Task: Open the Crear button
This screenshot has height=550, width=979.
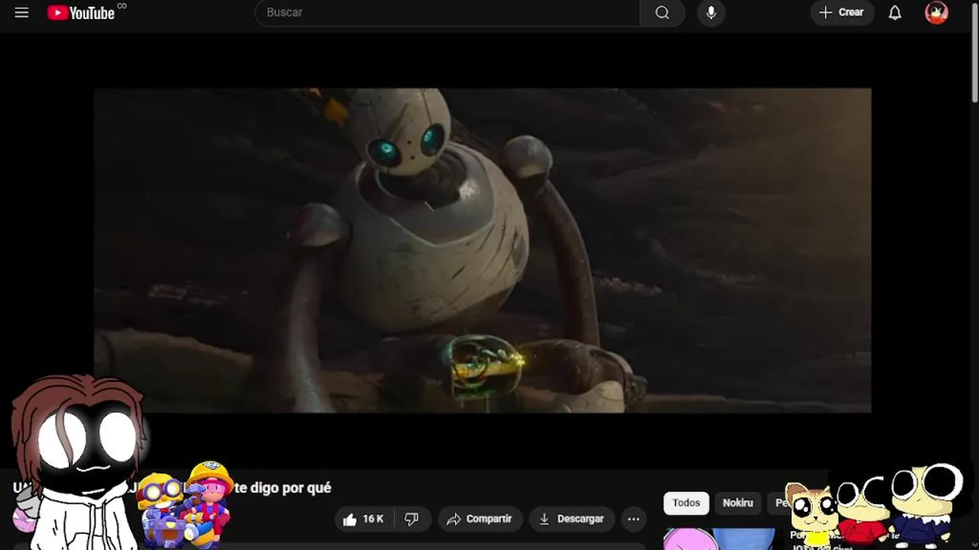Action: [842, 12]
